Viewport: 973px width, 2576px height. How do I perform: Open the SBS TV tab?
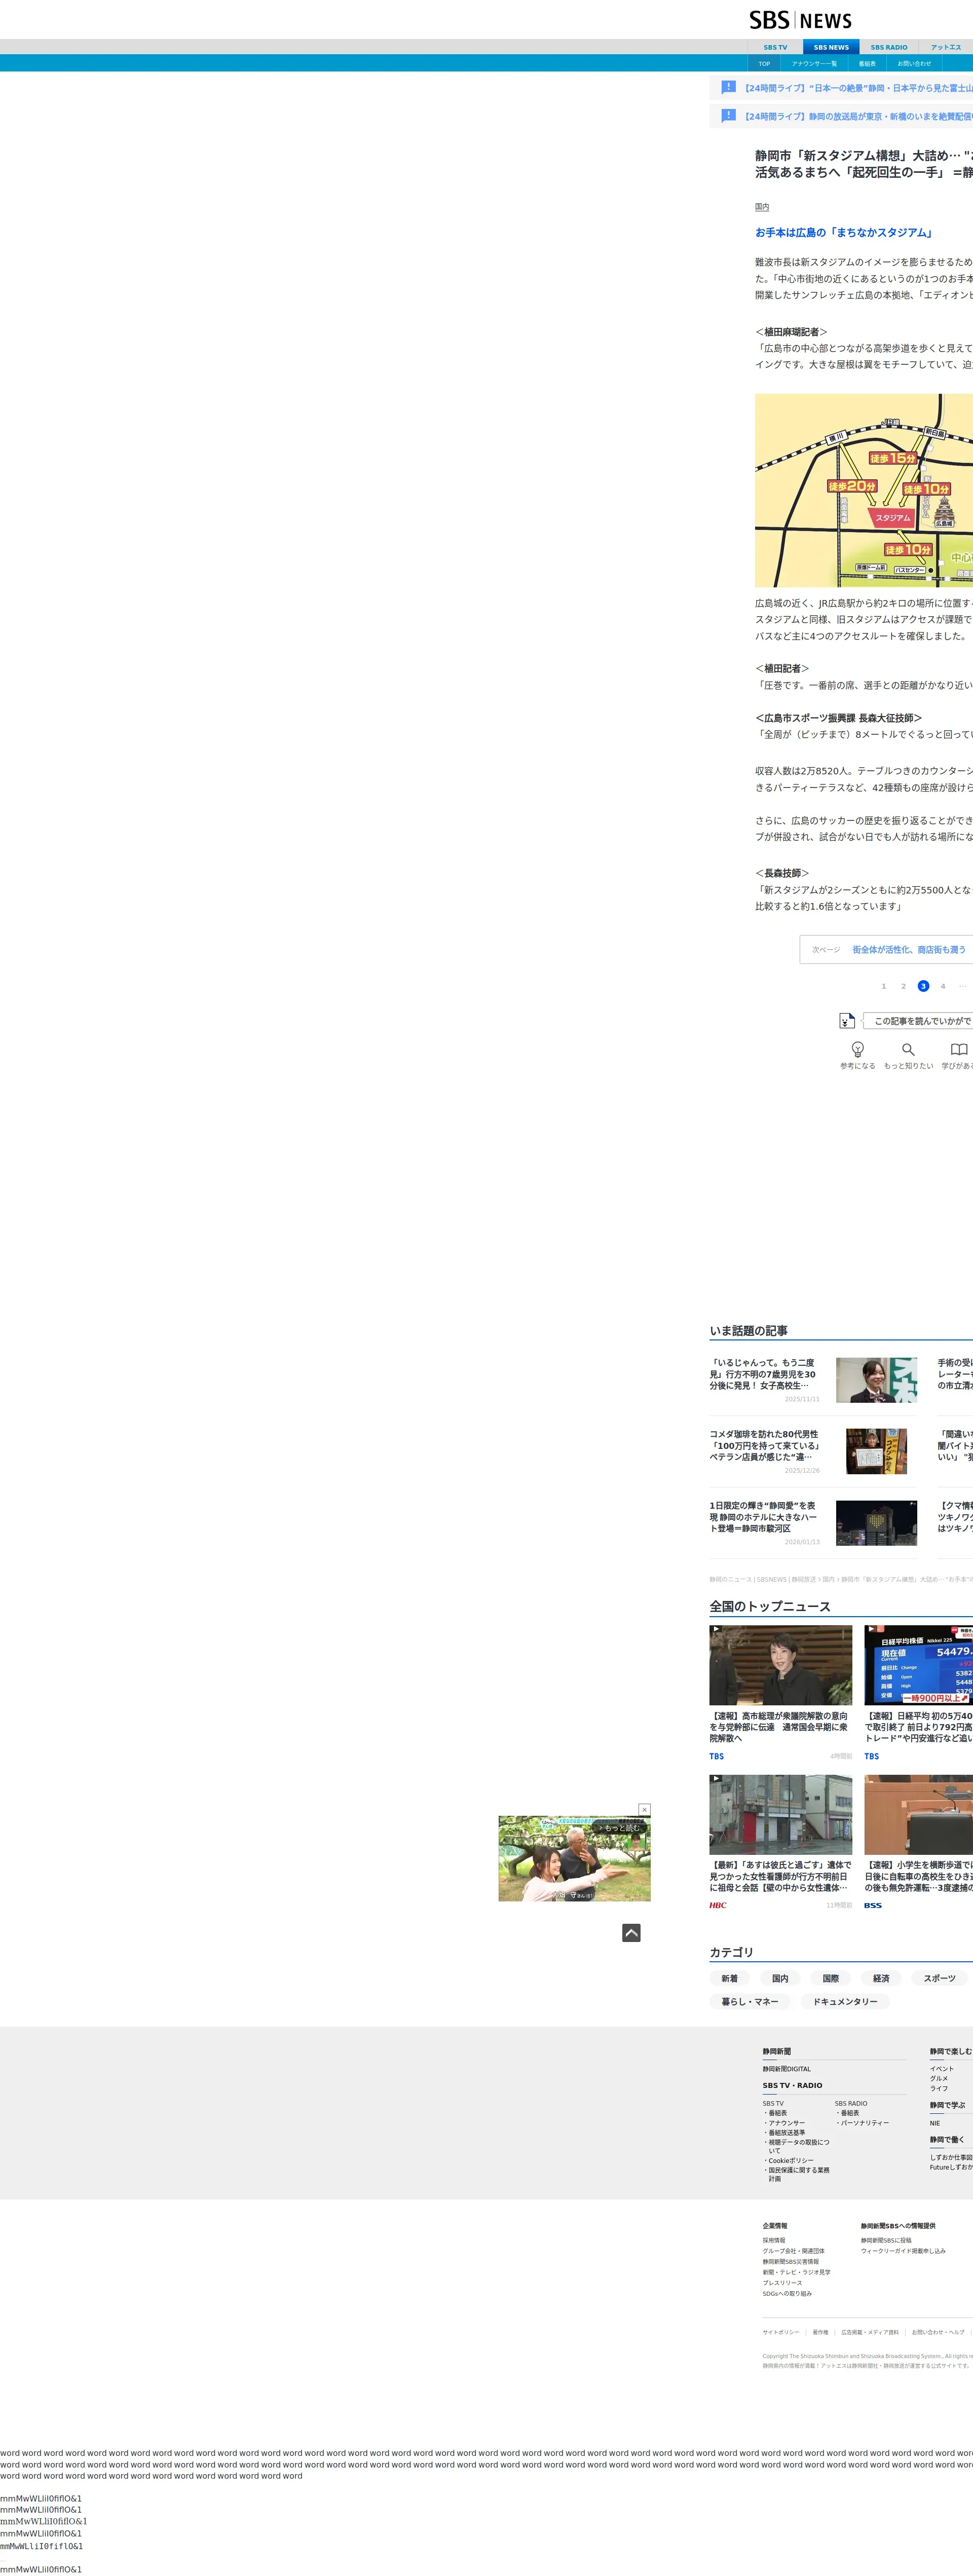click(x=775, y=47)
